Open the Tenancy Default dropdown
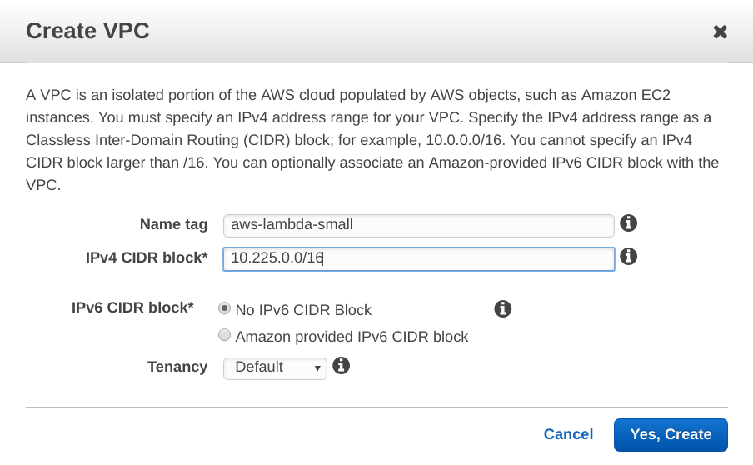This screenshot has height=465, width=753. 275,367
